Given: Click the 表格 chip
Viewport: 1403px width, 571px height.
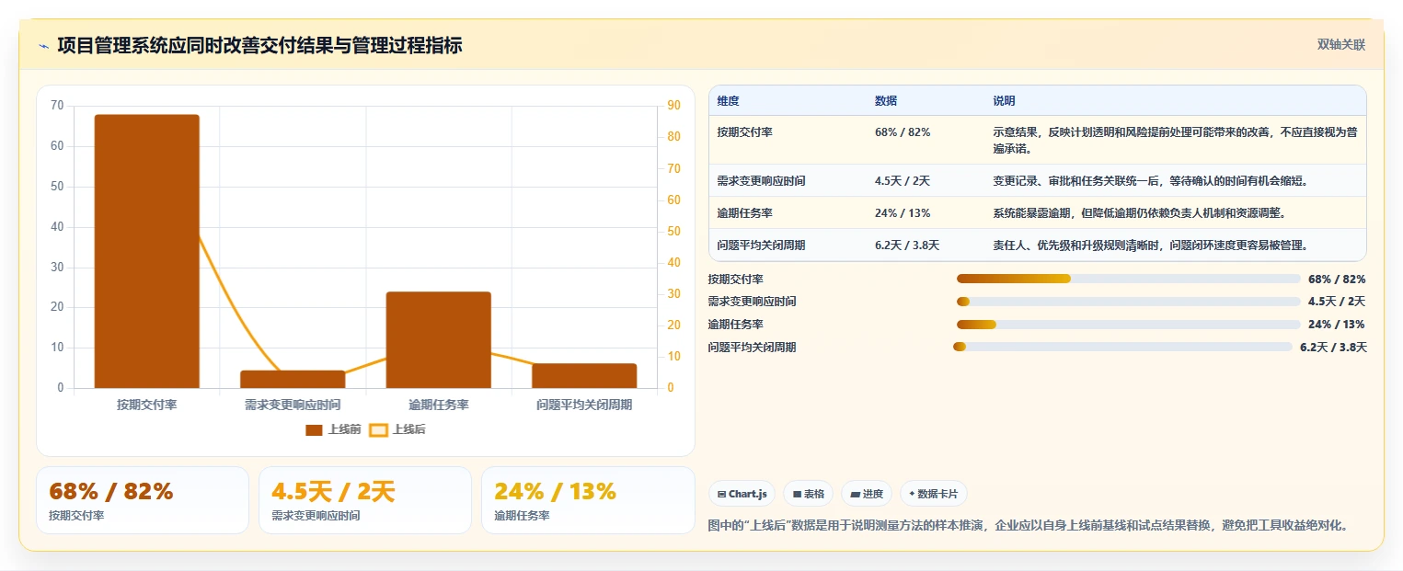Looking at the screenshot, I should pyautogui.click(x=808, y=494).
